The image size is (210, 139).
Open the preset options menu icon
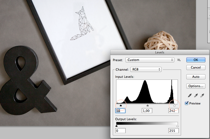[x=179, y=60]
